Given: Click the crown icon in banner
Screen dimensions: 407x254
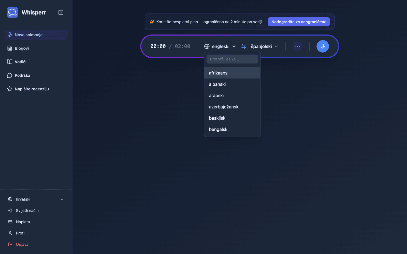Looking at the screenshot, I should click(152, 22).
